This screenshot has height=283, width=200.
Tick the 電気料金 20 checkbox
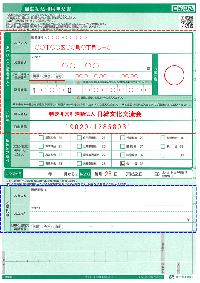tap(41, 138)
